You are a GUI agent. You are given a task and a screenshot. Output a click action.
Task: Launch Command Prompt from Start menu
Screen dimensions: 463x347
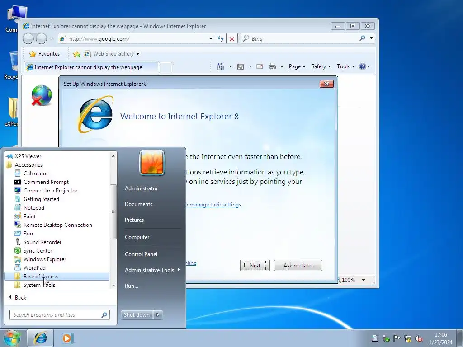pos(46,182)
